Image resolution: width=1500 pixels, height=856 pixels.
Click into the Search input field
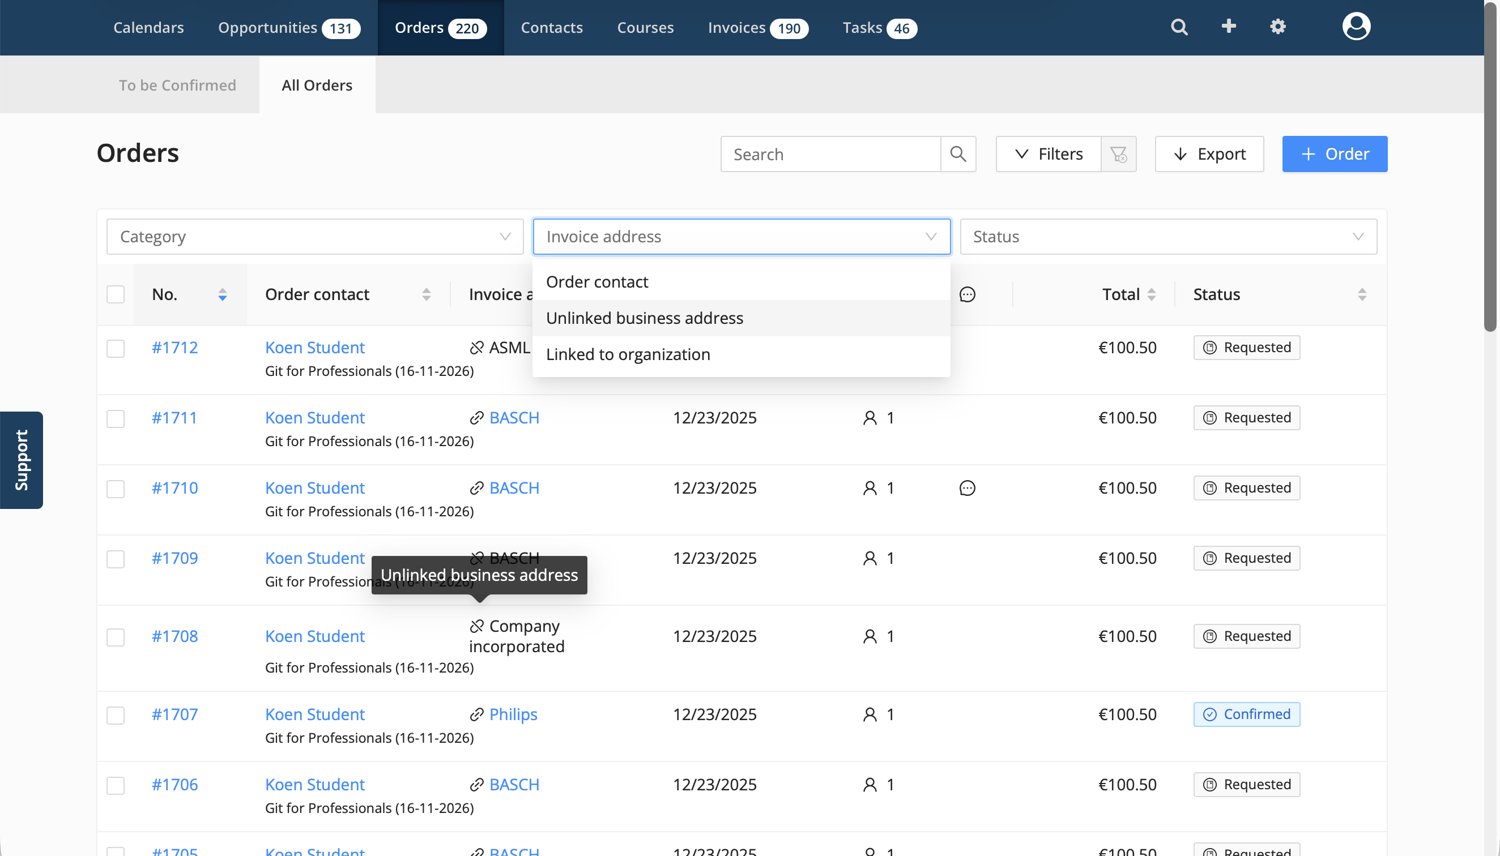pos(830,154)
